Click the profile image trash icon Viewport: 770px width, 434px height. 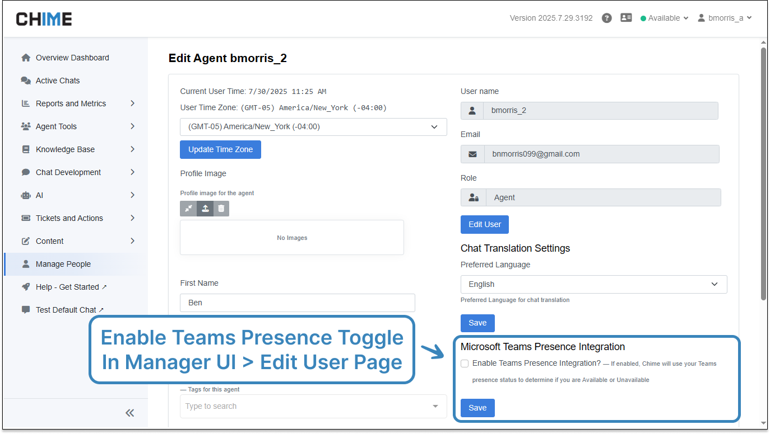[221, 208]
